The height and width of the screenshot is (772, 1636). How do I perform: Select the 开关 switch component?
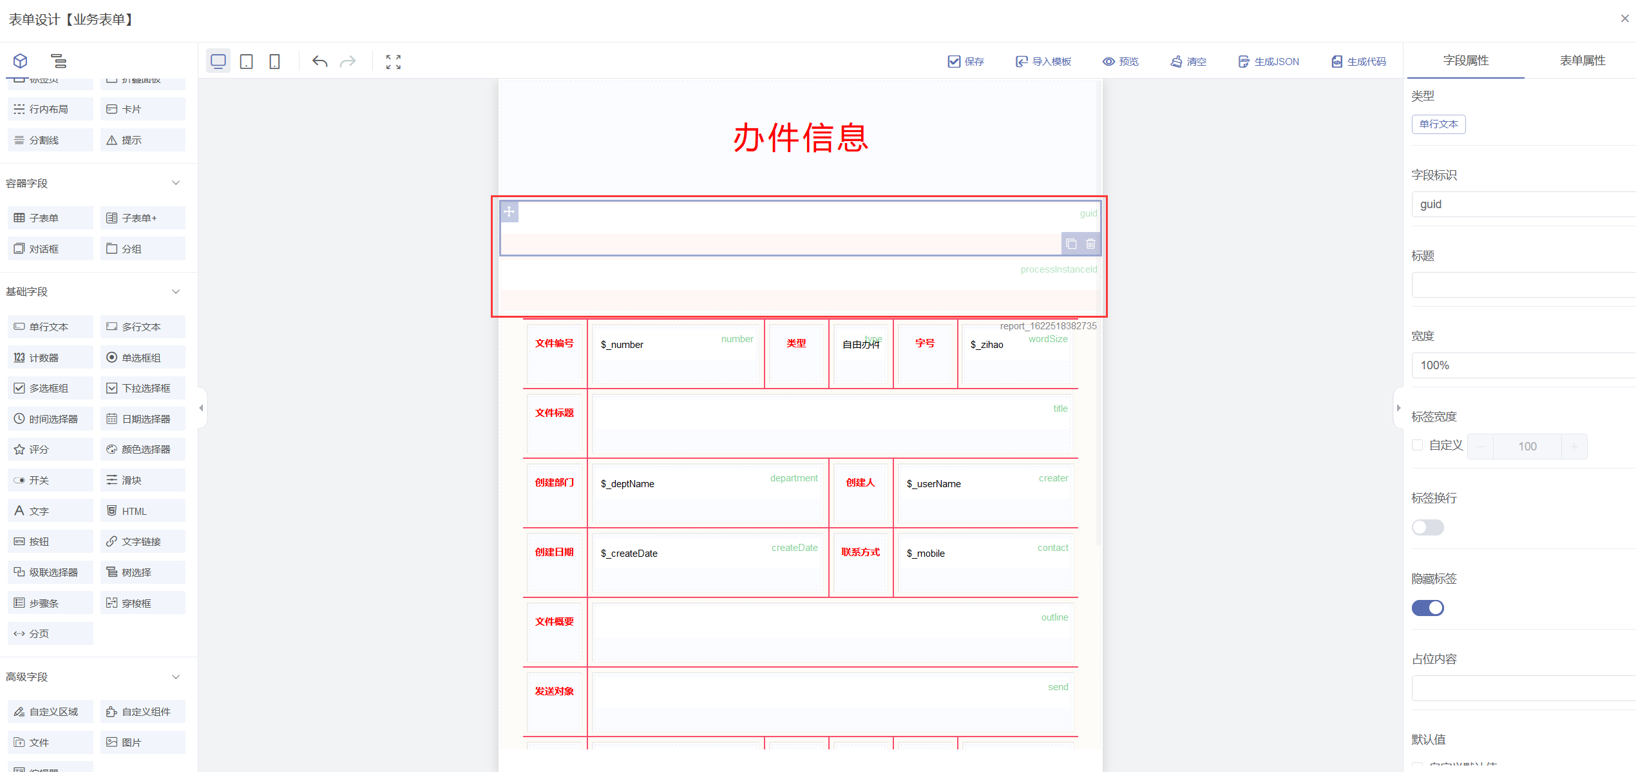click(50, 480)
